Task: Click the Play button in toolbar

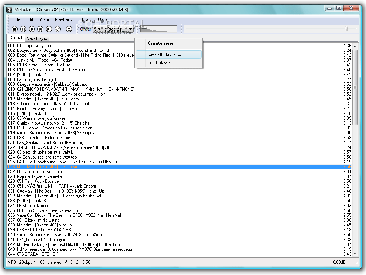Action: [x=32, y=29]
